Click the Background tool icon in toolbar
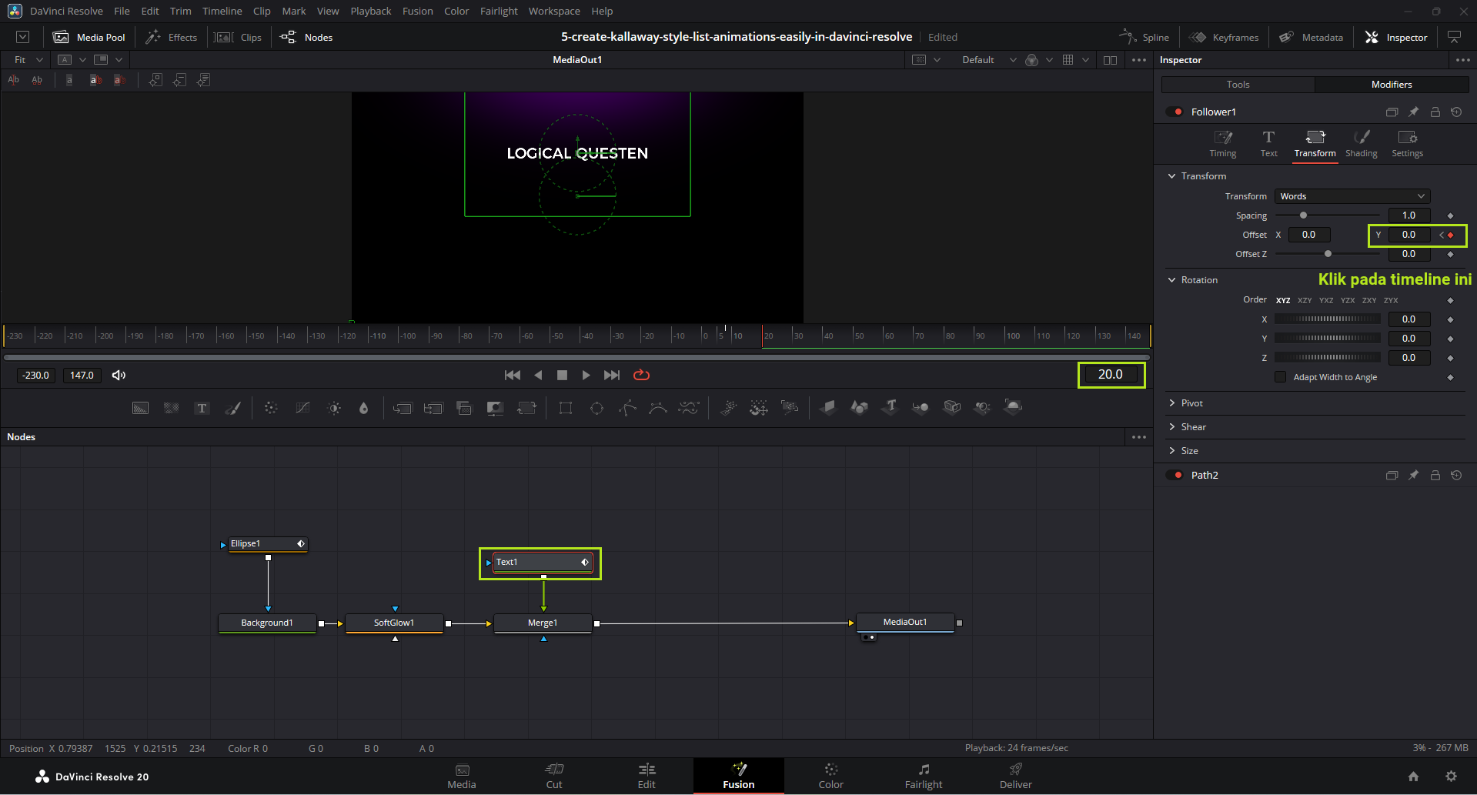1477x795 pixels. coord(140,408)
